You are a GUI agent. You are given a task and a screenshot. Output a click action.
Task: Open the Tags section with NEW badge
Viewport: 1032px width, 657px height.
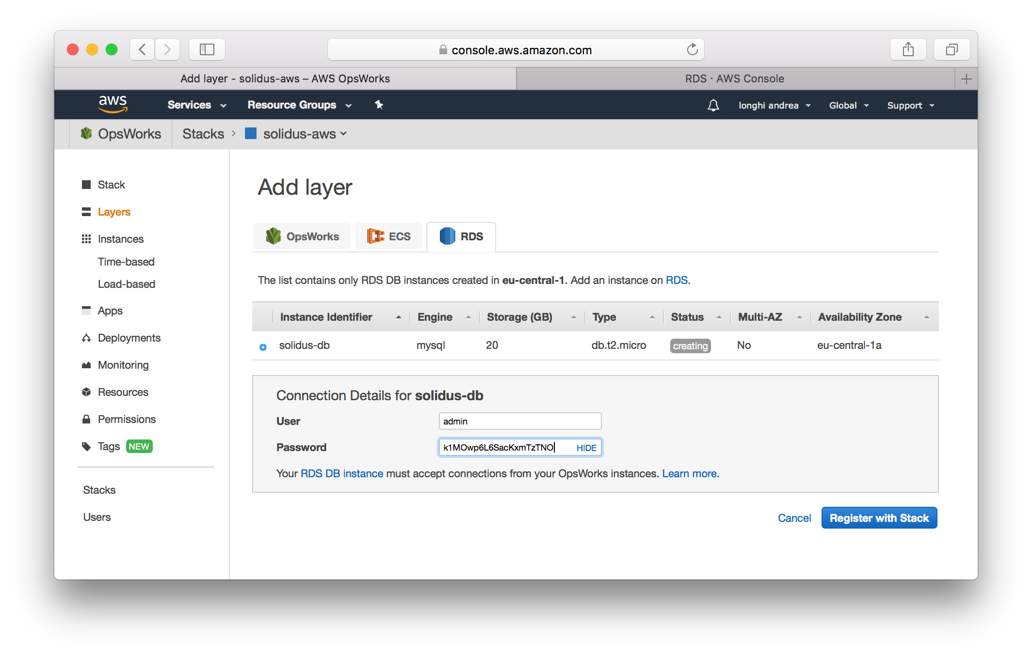pos(109,446)
